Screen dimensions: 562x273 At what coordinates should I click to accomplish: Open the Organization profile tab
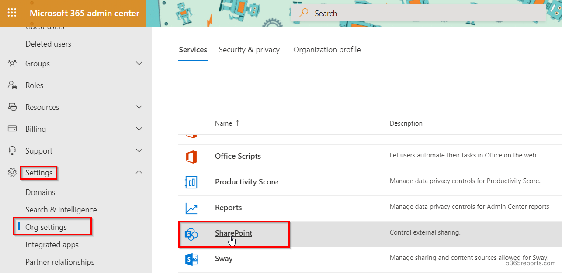[x=326, y=50]
